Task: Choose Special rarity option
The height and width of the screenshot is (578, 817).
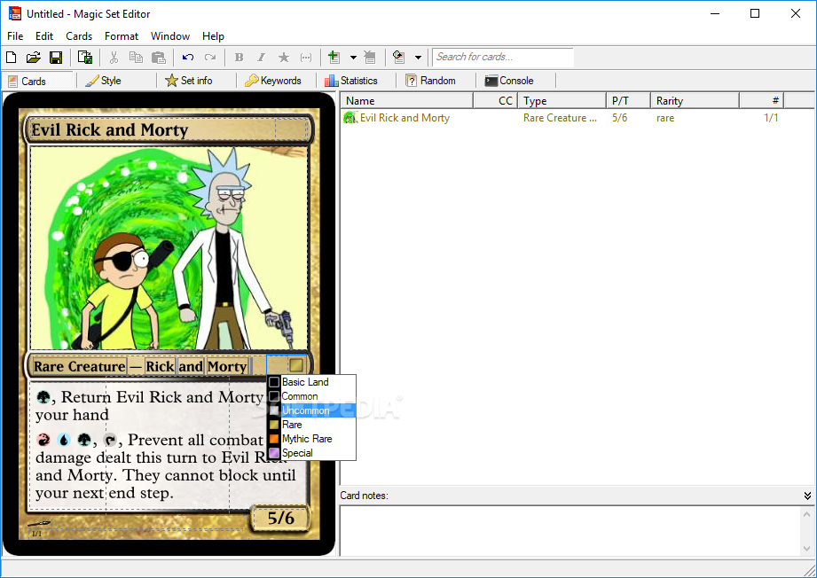Action: 311,453
